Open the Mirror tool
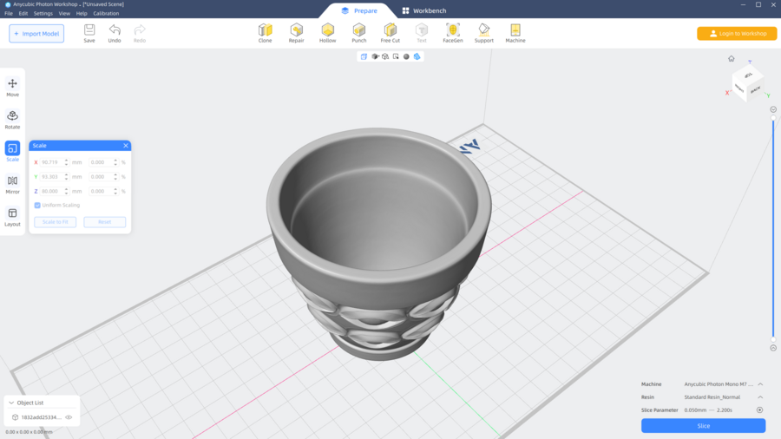This screenshot has height=439, width=781. tap(12, 184)
